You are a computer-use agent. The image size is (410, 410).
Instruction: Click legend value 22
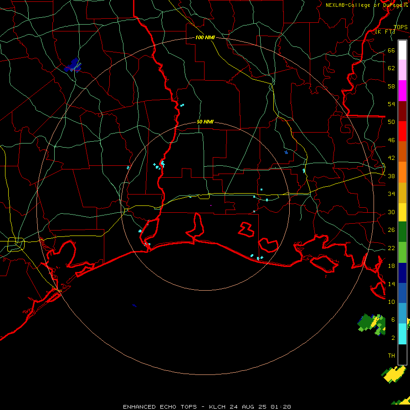(x=391, y=248)
